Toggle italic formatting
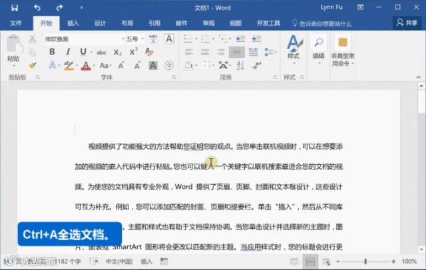Viewport: 426px width, 270px height. tap(68, 52)
